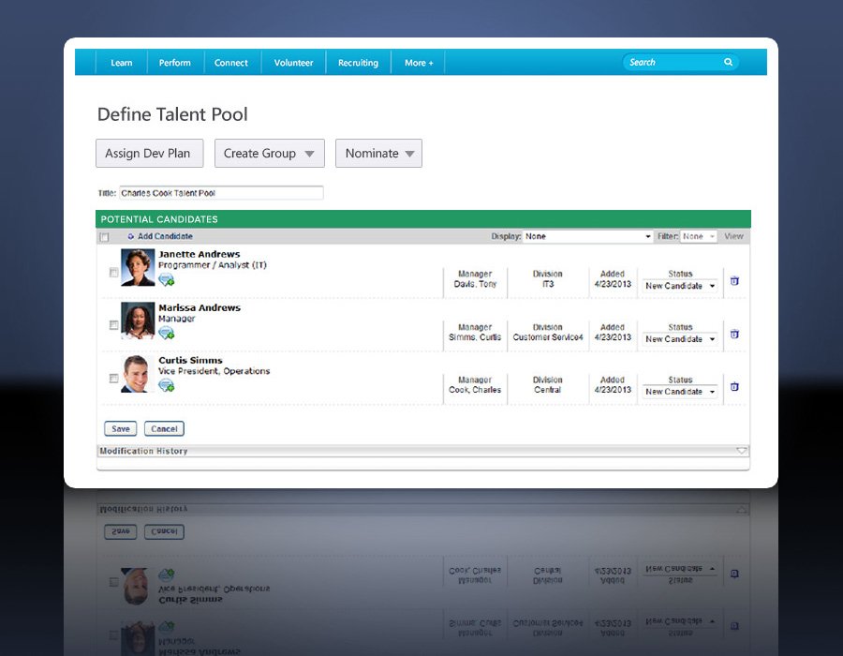Screen dimensions: 843x656
Task: Click the Save button
Action: (x=121, y=428)
